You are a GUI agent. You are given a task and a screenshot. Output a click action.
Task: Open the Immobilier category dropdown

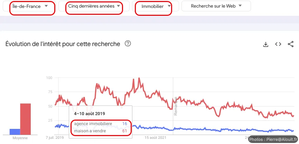click(x=156, y=6)
